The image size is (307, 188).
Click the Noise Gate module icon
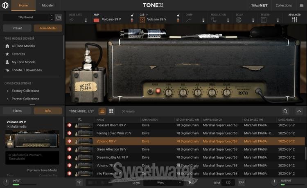pyautogui.click(x=71, y=20)
